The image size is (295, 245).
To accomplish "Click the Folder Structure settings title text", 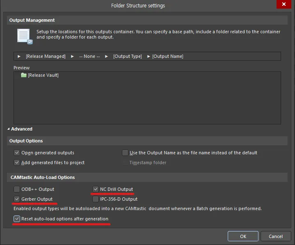I will [138, 6].
